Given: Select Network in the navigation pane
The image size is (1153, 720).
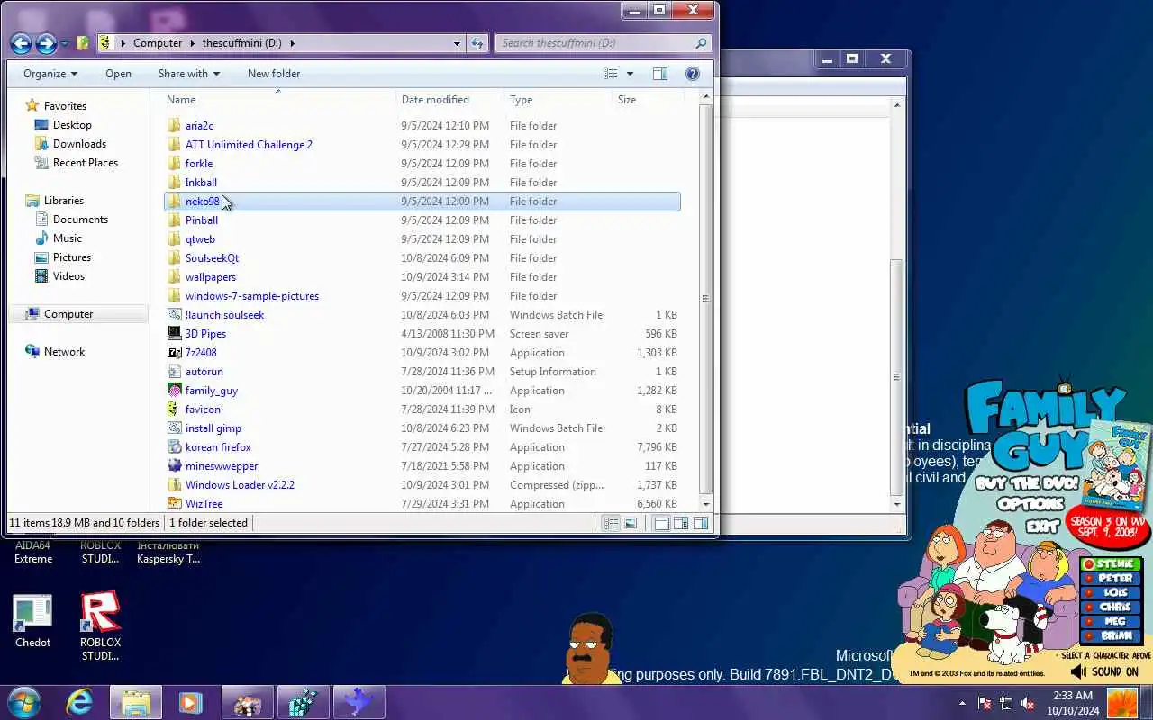Looking at the screenshot, I should click(x=64, y=352).
